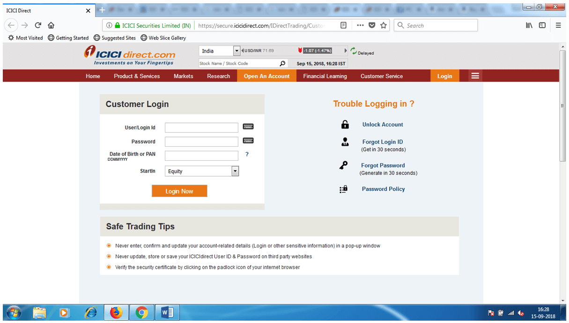Toggle the bookmark star for this page

[x=383, y=25]
